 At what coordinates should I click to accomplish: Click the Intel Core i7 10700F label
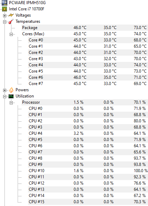(x=27, y=9)
